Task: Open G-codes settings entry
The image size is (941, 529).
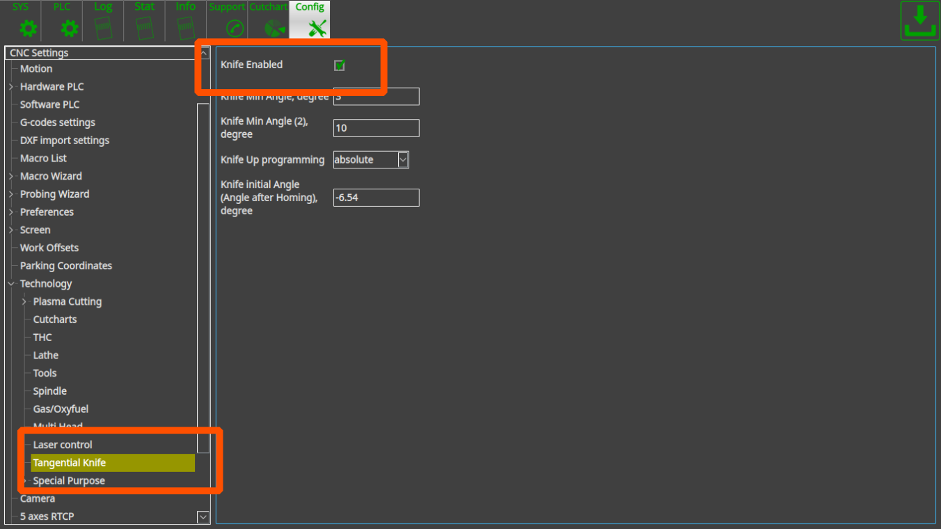Action: point(58,123)
